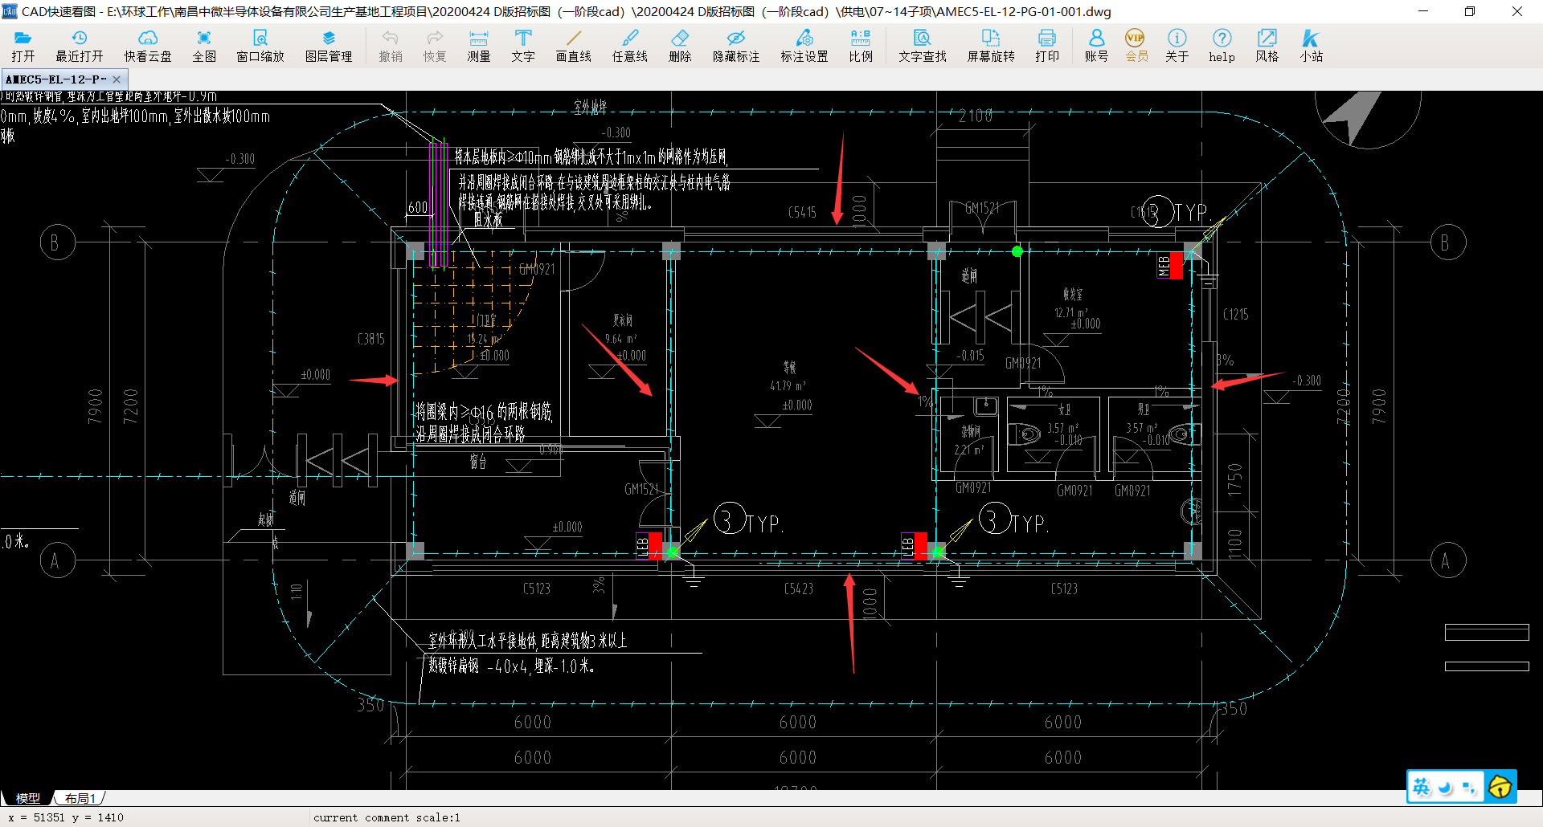Open 最近打开 recent files list

(x=79, y=46)
